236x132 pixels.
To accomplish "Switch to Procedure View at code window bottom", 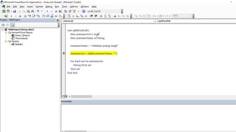I will 63,96.
